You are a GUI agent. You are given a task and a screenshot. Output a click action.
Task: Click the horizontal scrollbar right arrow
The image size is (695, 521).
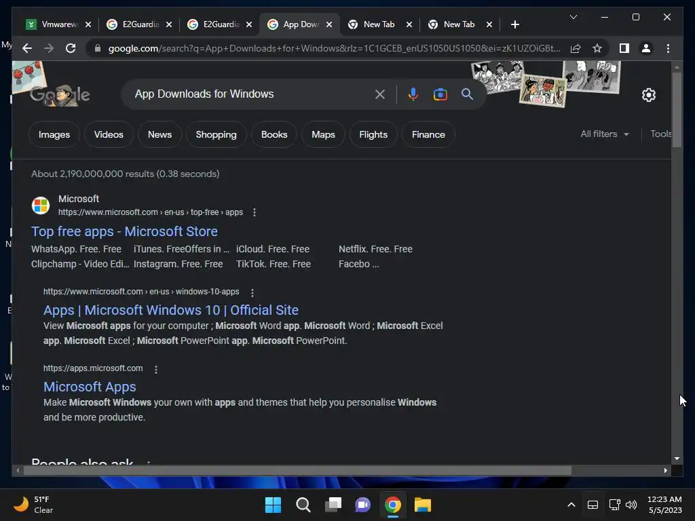pyautogui.click(x=666, y=471)
